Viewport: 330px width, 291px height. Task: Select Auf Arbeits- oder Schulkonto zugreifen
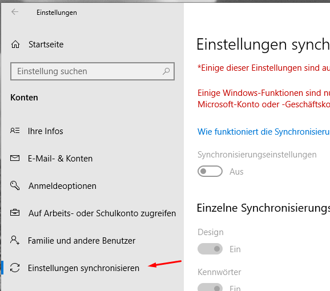pyautogui.click(x=102, y=213)
